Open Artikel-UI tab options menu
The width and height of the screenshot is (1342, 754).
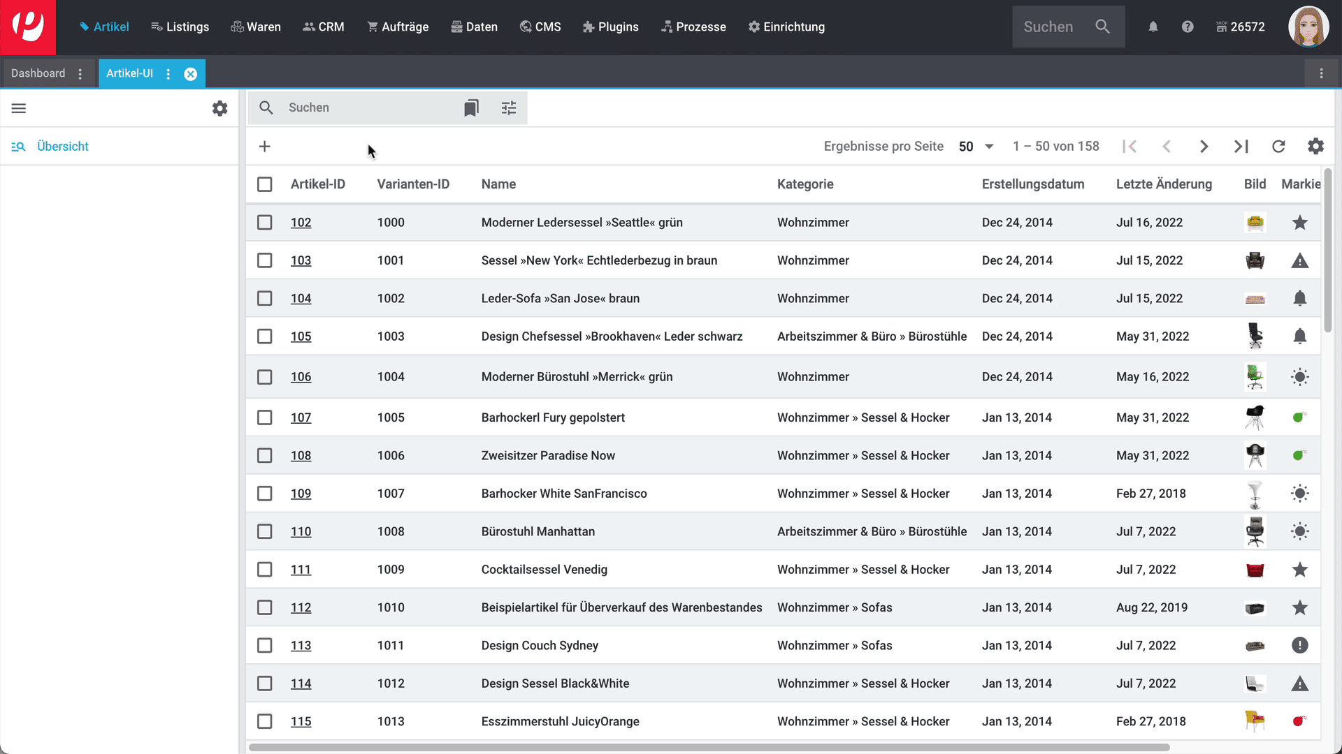point(168,74)
